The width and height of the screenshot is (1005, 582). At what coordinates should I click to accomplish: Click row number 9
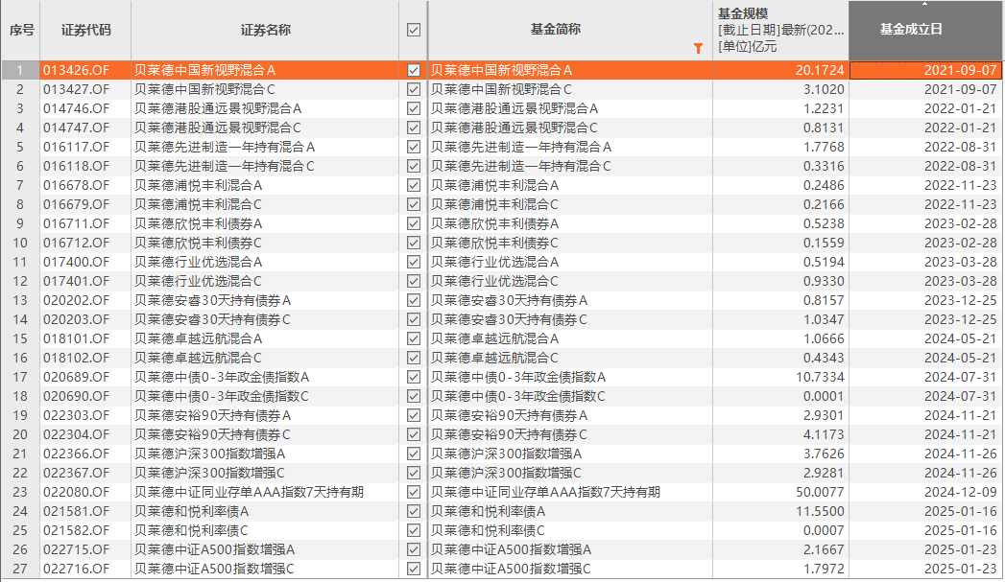pyautogui.click(x=20, y=224)
